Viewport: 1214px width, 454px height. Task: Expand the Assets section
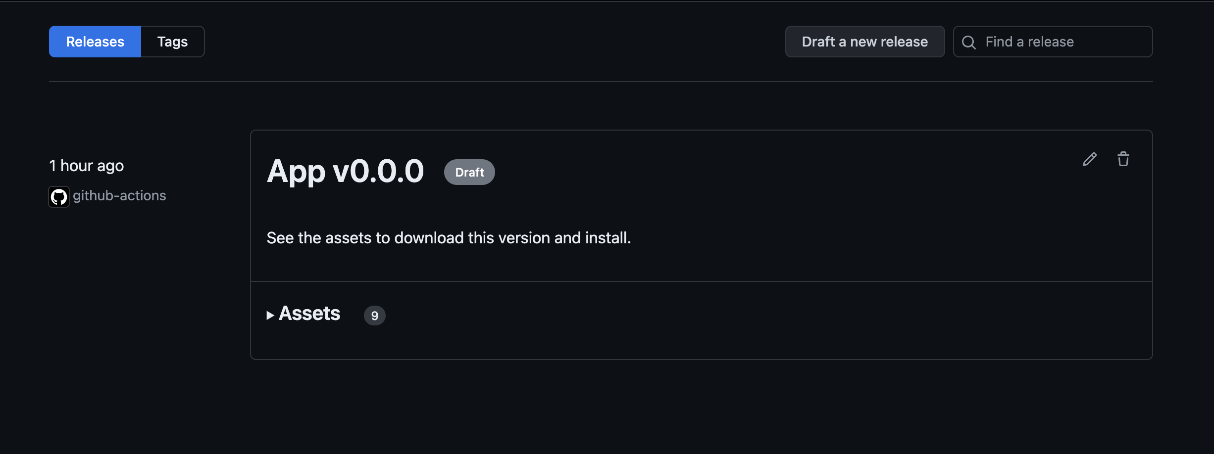point(309,314)
